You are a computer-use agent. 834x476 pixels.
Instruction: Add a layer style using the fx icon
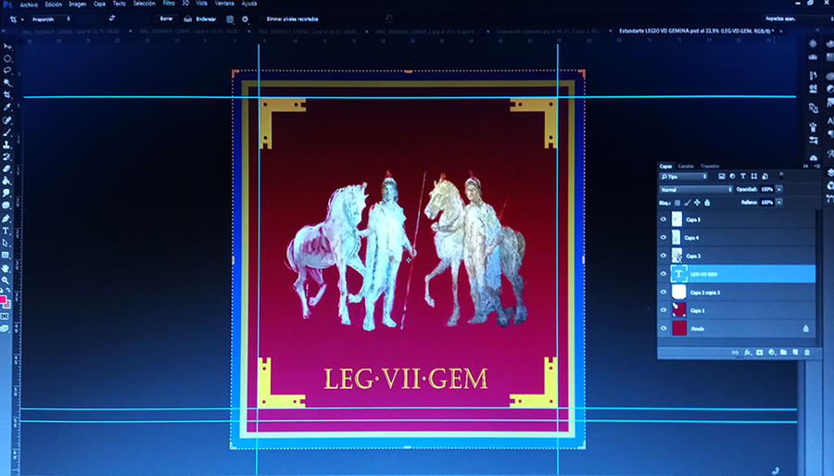click(747, 353)
